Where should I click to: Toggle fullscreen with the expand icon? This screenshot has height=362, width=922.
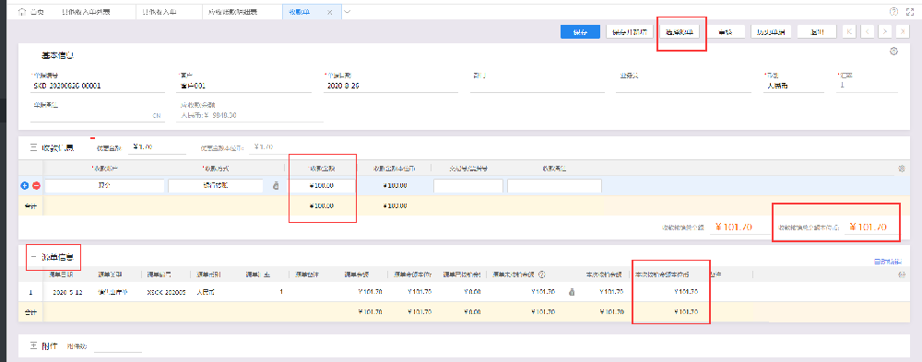911,12
